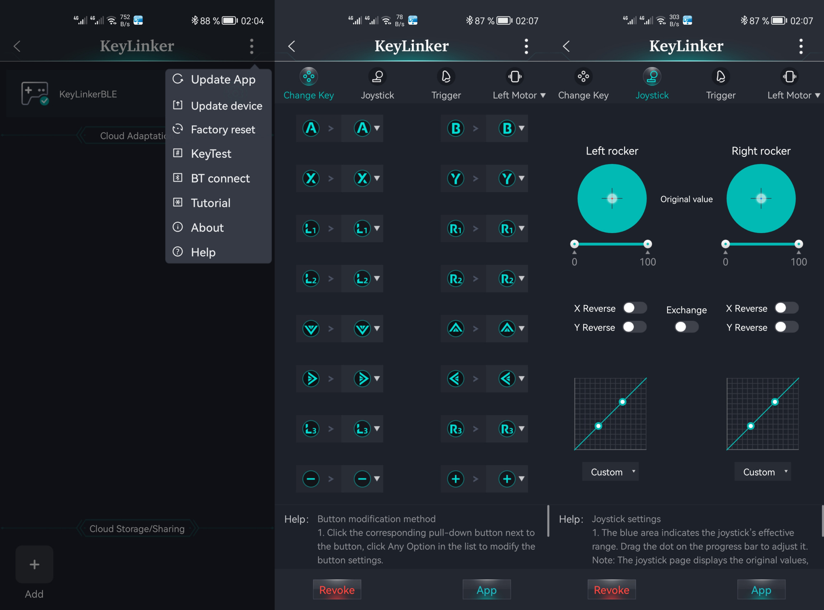Image resolution: width=824 pixels, height=610 pixels.
Task: Toggle the Exchange rockers switch
Action: (686, 327)
